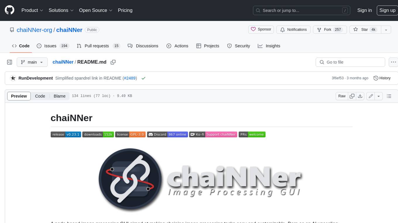Click the release v0.23.1 badge

66,135
